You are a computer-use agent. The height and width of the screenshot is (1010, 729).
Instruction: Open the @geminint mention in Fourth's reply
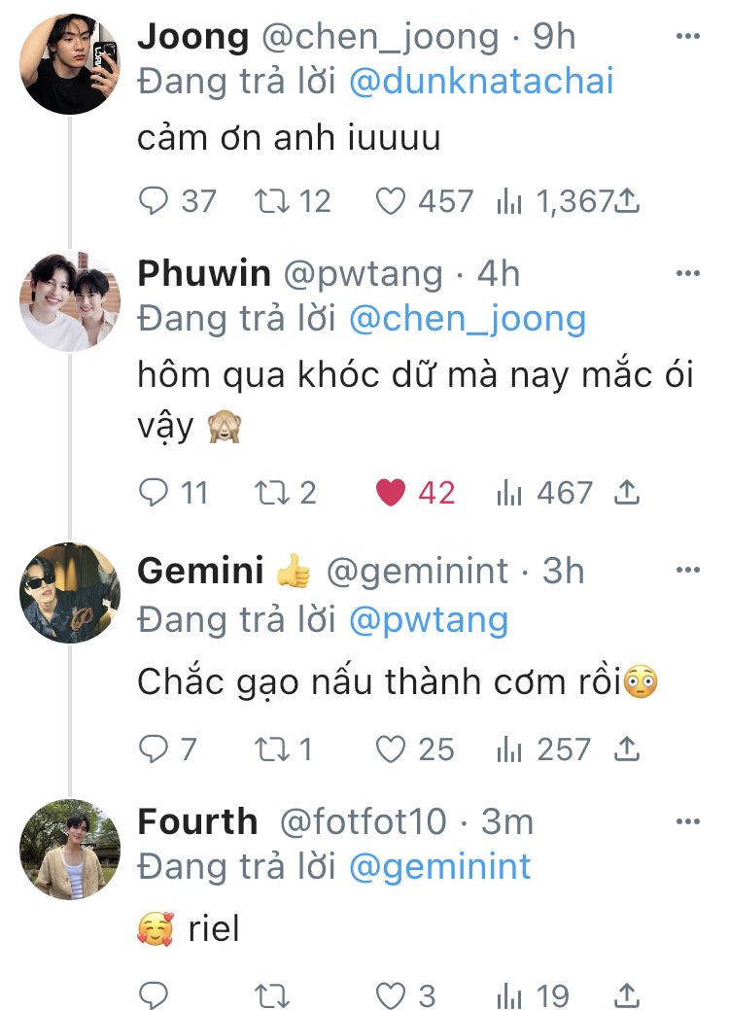438,866
